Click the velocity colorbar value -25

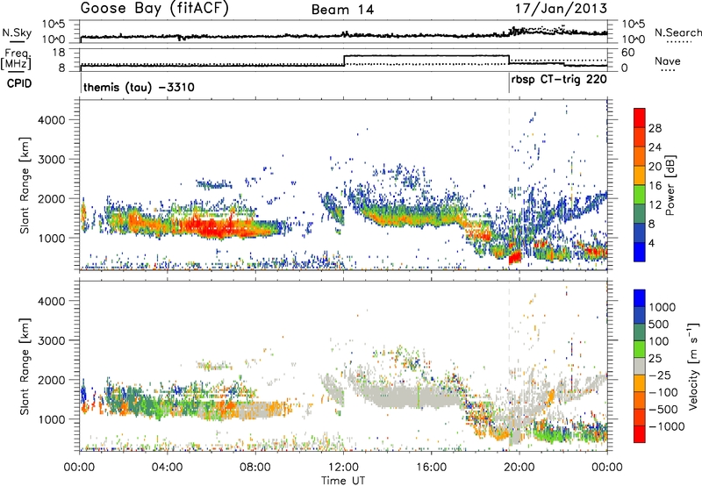[659, 375]
